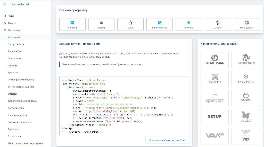The image size is (264, 147).
Task: Show the Joomla installation guide
Action: point(214,79)
